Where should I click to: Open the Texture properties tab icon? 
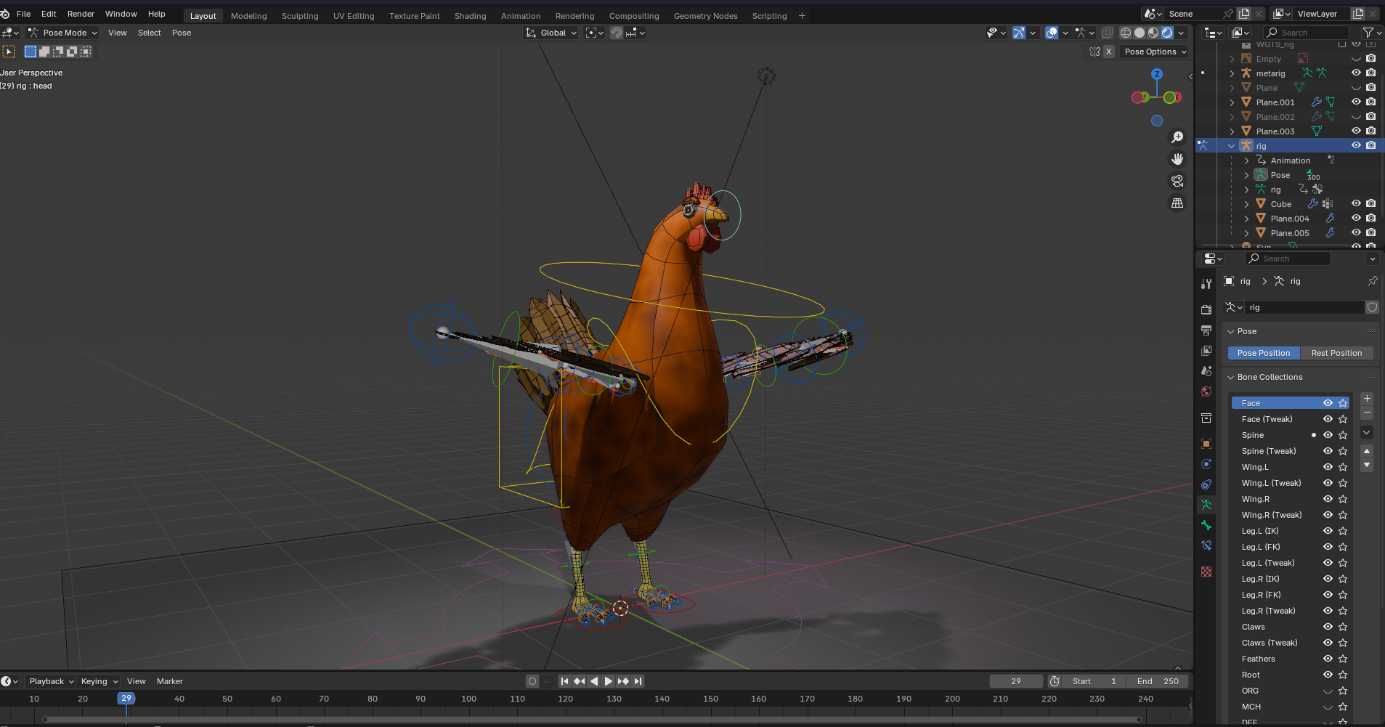1206,572
